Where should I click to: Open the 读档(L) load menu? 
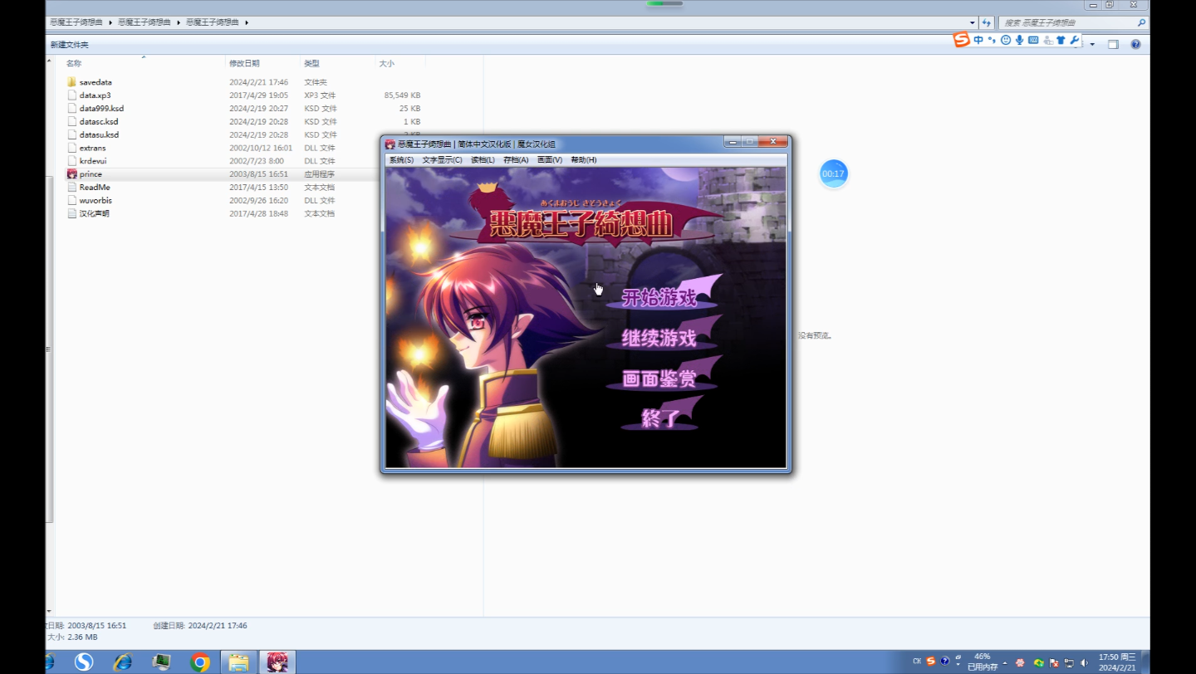483,159
